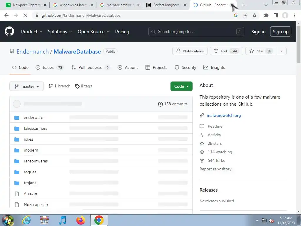Fork the repository with Fork button

point(226,51)
